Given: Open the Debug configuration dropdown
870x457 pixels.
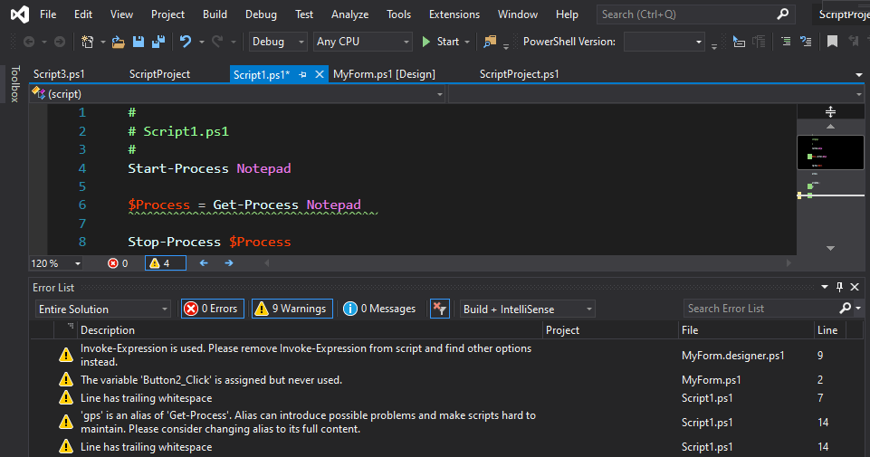Looking at the screenshot, I should 279,42.
